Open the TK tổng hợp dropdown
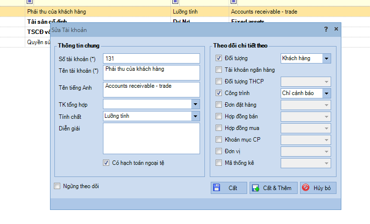The width and height of the screenshot is (370, 224). (x=195, y=104)
